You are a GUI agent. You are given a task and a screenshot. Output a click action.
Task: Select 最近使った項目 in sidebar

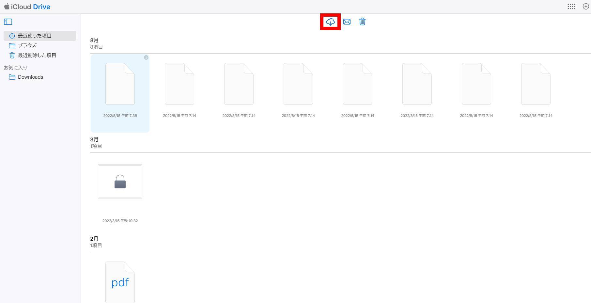pos(40,36)
